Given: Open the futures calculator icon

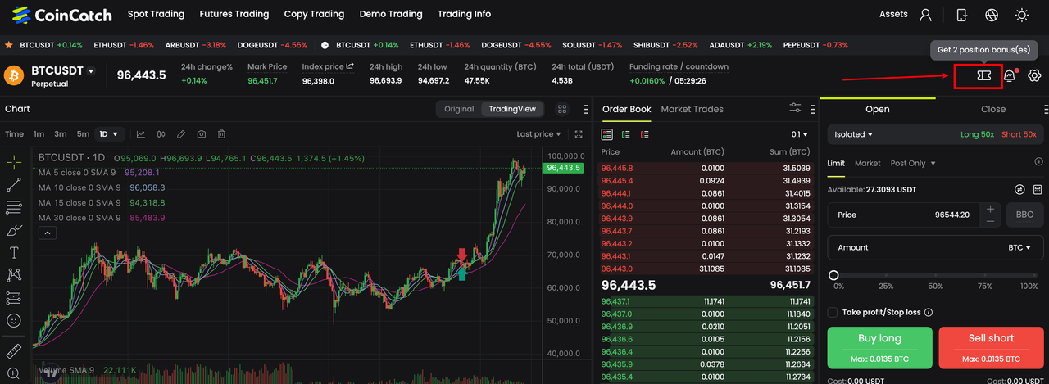Looking at the screenshot, I should [1038, 189].
